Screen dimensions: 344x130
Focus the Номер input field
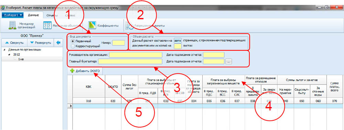[118, 43]
